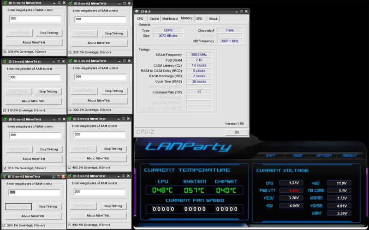Screen dimensions: 369x230
Task: Switch to the About tab in CPU-Z
Action: 213,18
